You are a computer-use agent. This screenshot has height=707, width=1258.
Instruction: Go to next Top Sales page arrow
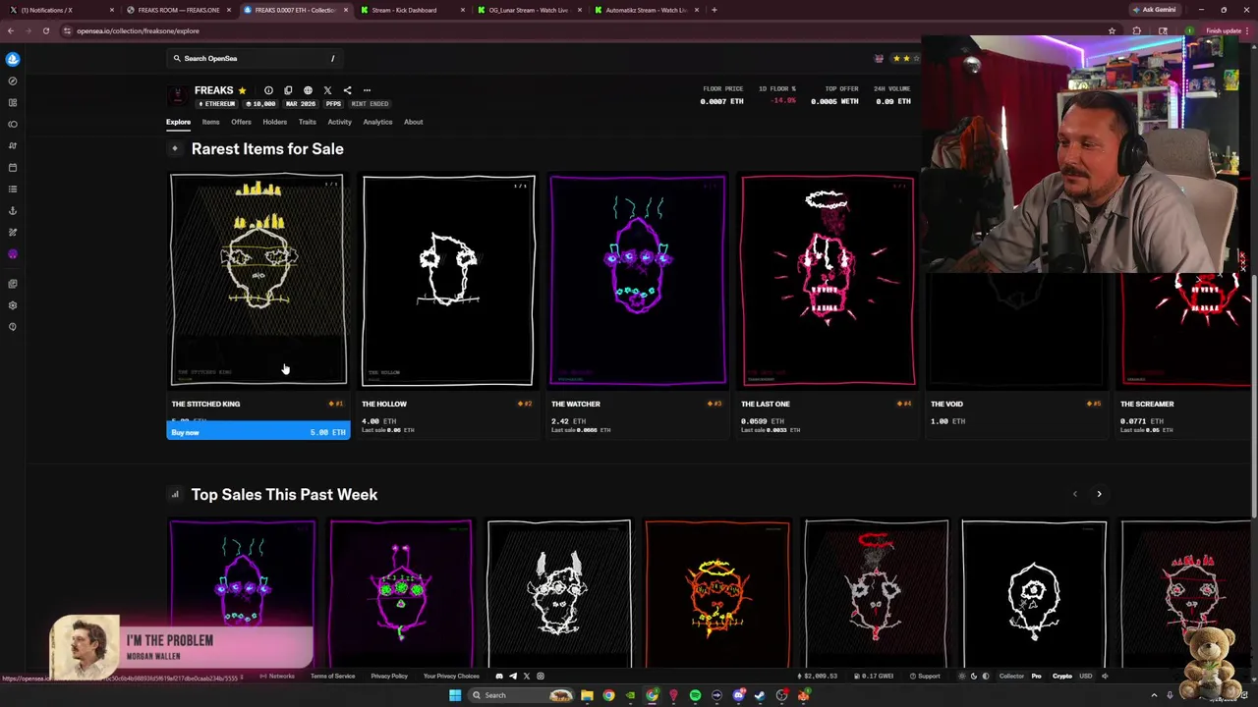click(x=1099, y=494)
